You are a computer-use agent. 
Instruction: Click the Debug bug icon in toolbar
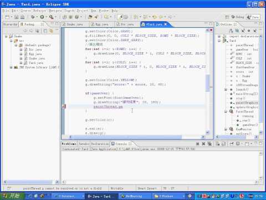pos(33,17)
